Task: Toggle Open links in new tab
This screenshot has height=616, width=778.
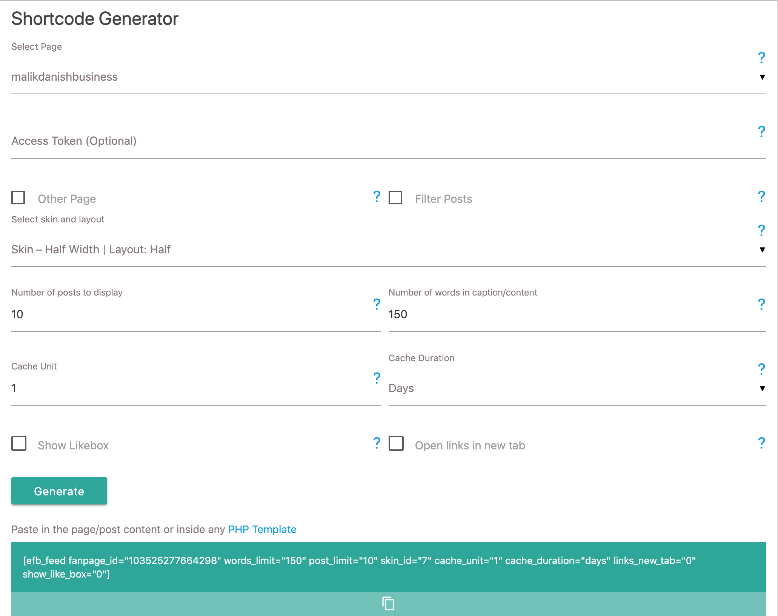Action: 396,443
